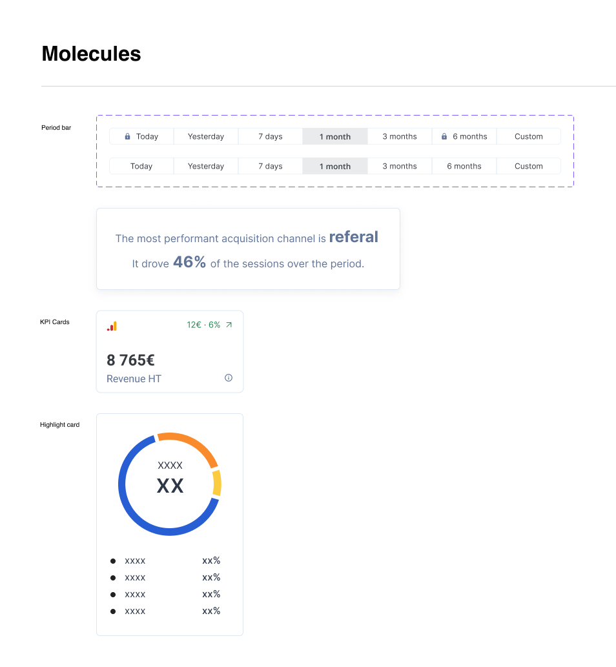This screenshot has height=667, width=616.
Task: Select the unlocked 6 months tab
Action: click(464, 167)
